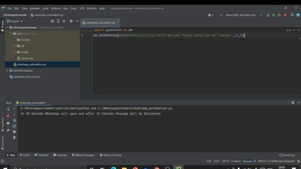Image resolution: width=301 pixels, height=169 pixels.
Task: Open the VCS menu
Action: point(81,8)
